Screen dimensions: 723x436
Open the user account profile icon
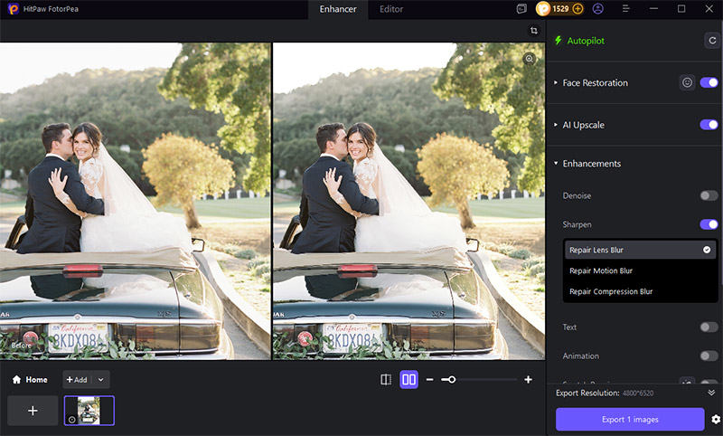pyautogui.click(x=598, y=9)
